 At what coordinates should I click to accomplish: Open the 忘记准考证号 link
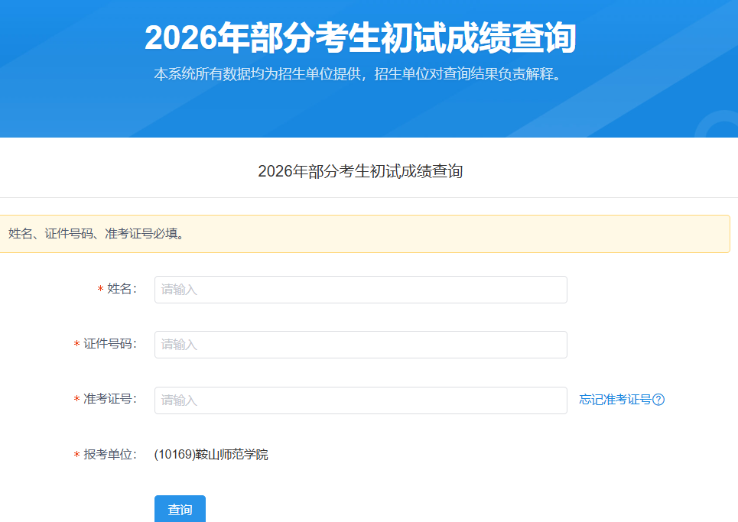[x=615, y=400]
